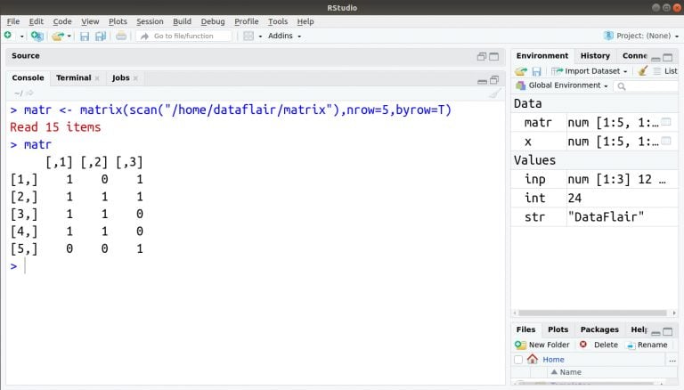Screen dimensions: 684x390
Task: Click the clear console broom icon
Action: [494, 93]
